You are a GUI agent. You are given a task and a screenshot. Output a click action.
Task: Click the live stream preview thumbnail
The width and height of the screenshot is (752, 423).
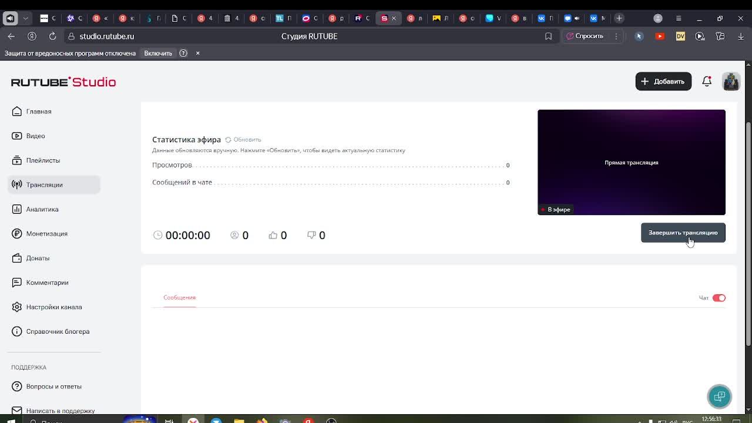coord(632,162)
